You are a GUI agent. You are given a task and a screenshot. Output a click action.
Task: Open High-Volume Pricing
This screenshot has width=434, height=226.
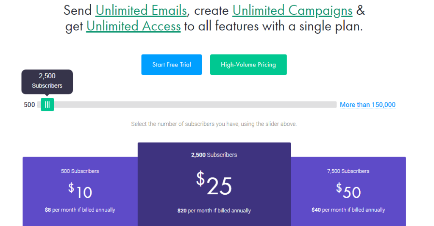(248, 65)
